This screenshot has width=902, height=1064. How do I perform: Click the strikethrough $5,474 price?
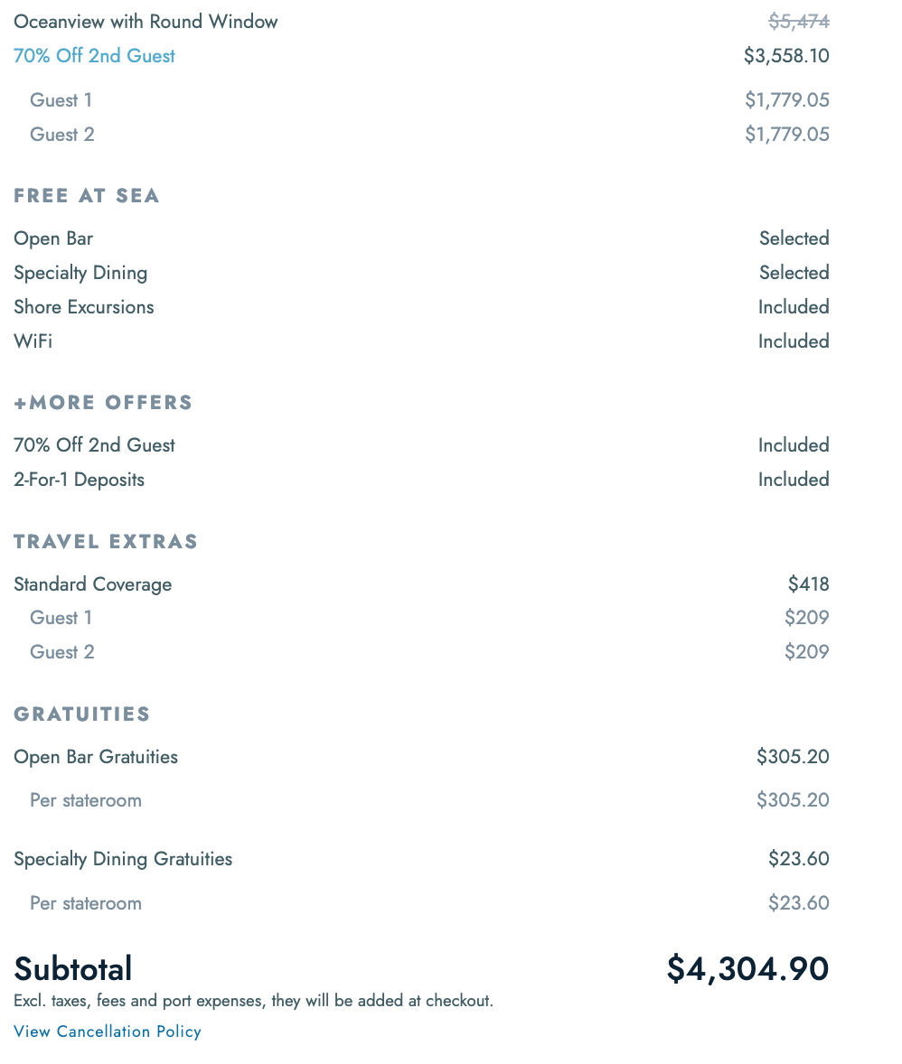pyautogui.click(x=798, y=22)
